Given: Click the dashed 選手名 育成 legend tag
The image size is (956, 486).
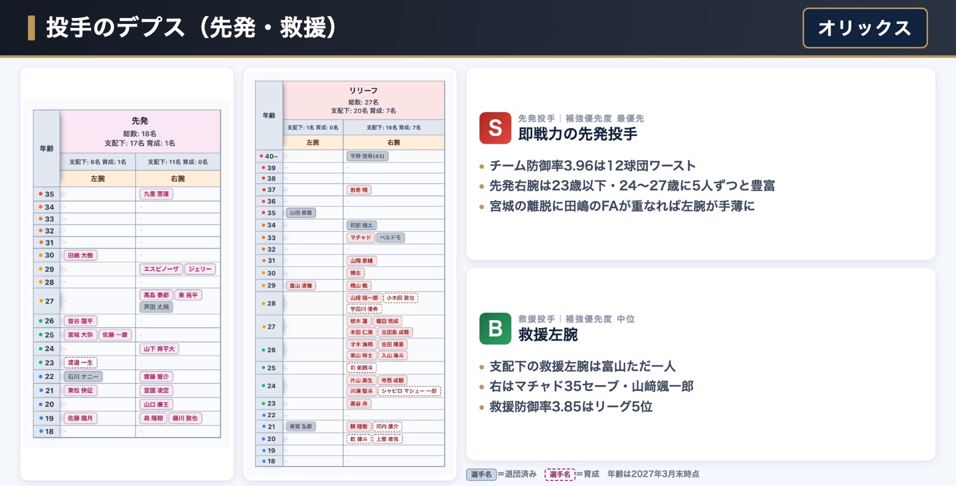Looking at the screenshot, I should (x=560, y=474).
